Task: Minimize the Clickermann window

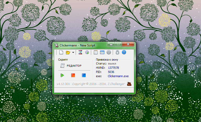Action: point(111,44)
